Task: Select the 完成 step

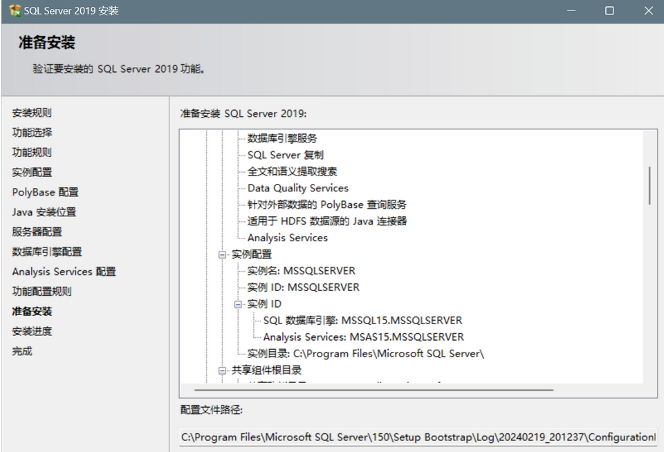Action: 22,351
